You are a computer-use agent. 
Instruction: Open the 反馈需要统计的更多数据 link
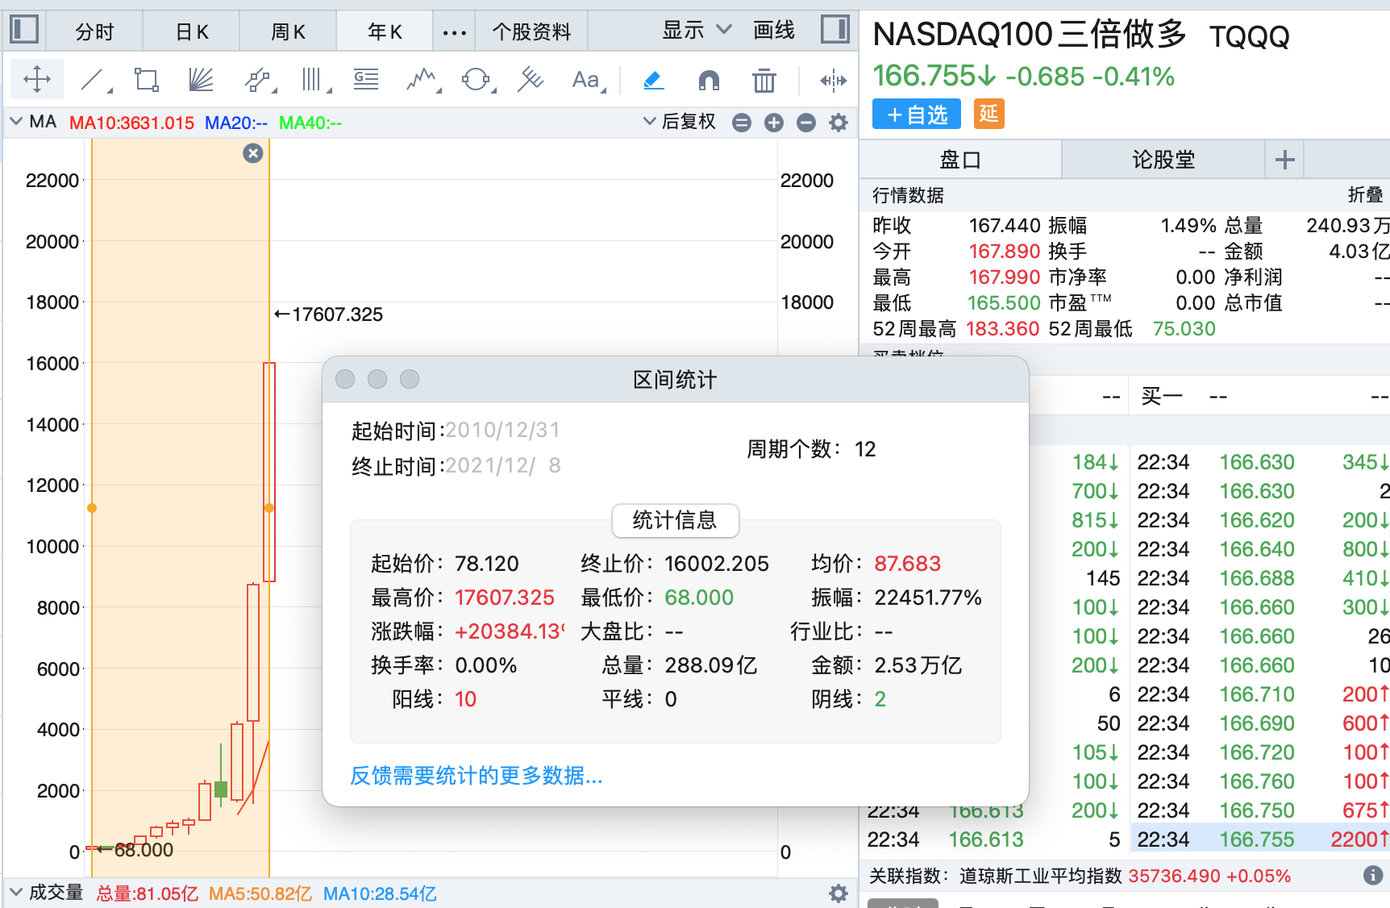[476, 776]
